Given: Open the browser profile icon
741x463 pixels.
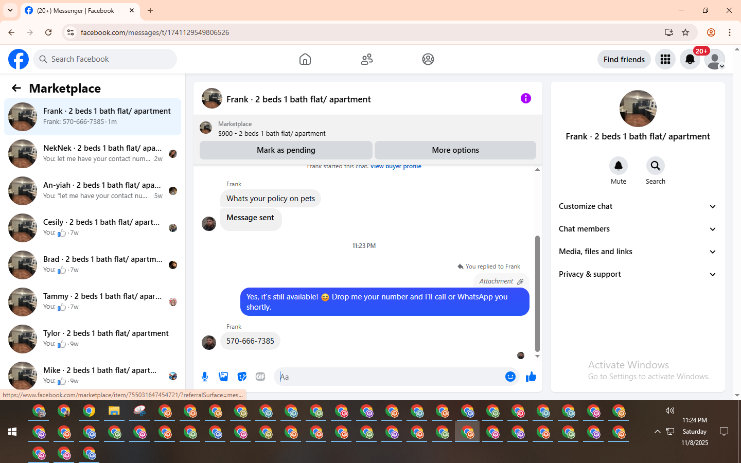Looking at the screenshot, I should tap(711, 32).
